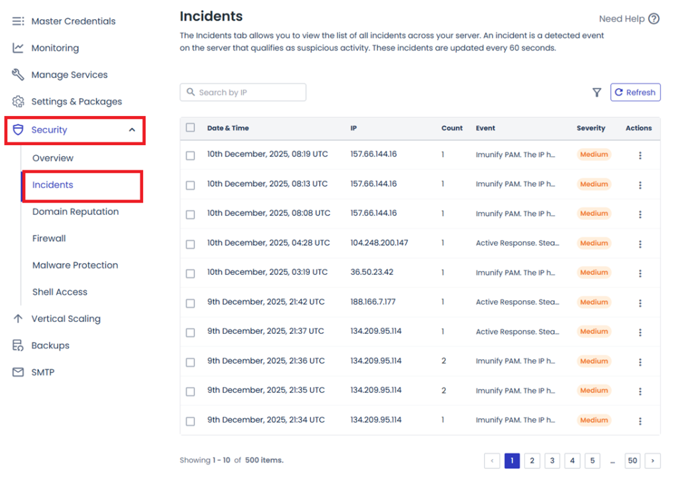Click Master Credentials menu label
The height and width of the screenshot is (479, 678).
click(73, 21)
